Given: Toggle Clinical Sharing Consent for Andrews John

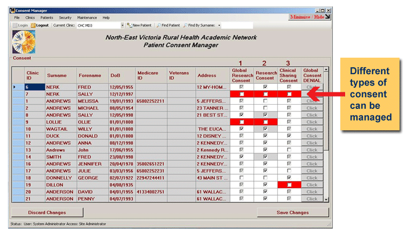Looking at the screenshot, I should tap(289, 150).
